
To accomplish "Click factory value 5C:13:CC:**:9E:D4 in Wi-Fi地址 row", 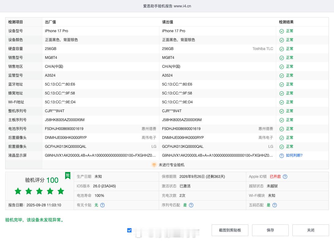I will tap(60, 102).
